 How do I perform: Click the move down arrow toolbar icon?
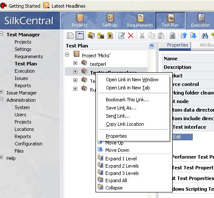tap(193, 35)
